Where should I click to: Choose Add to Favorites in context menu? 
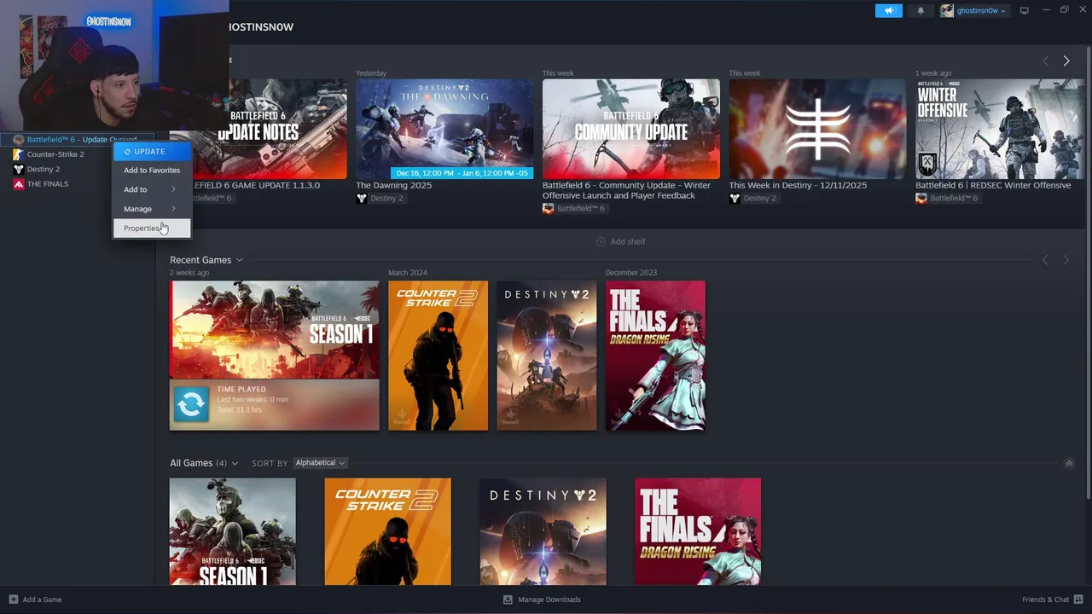click(151, 171)
